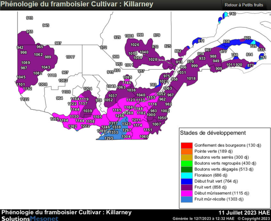Image resolution: width=271 pixels, height=221 pixels.
Task: Select the station marker labeled 1338
Action: tap(117, 127)
